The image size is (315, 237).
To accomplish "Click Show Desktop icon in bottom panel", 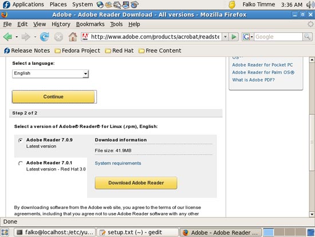I will click(x=5, y=232).
